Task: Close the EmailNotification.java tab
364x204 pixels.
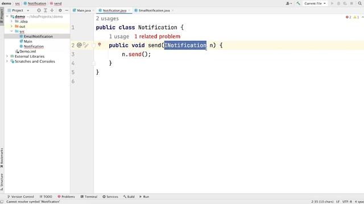Action: pos(172,11)
